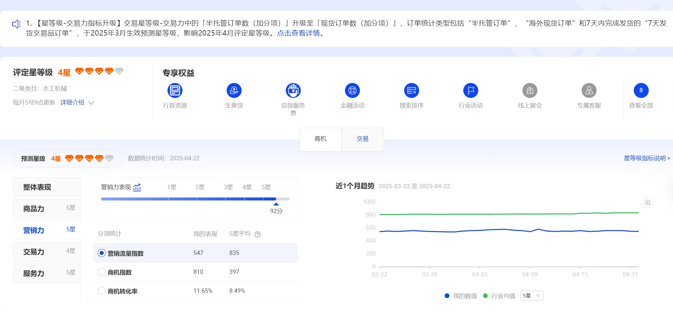Click the 信保服务费 icon
The width and height of the screenshot is (673, 312).
(x=293, y=91)
